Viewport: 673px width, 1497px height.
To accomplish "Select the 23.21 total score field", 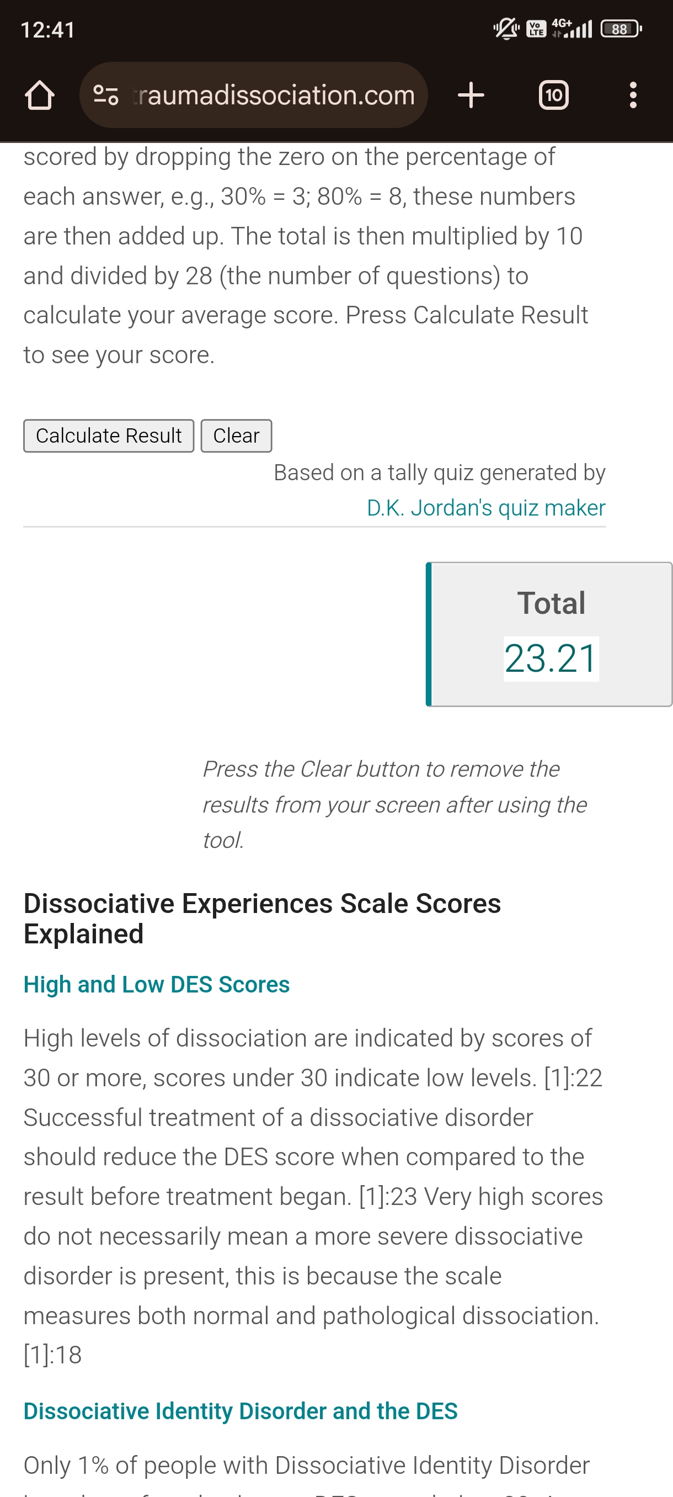I will pyautogui.click(x=551, y=659).
